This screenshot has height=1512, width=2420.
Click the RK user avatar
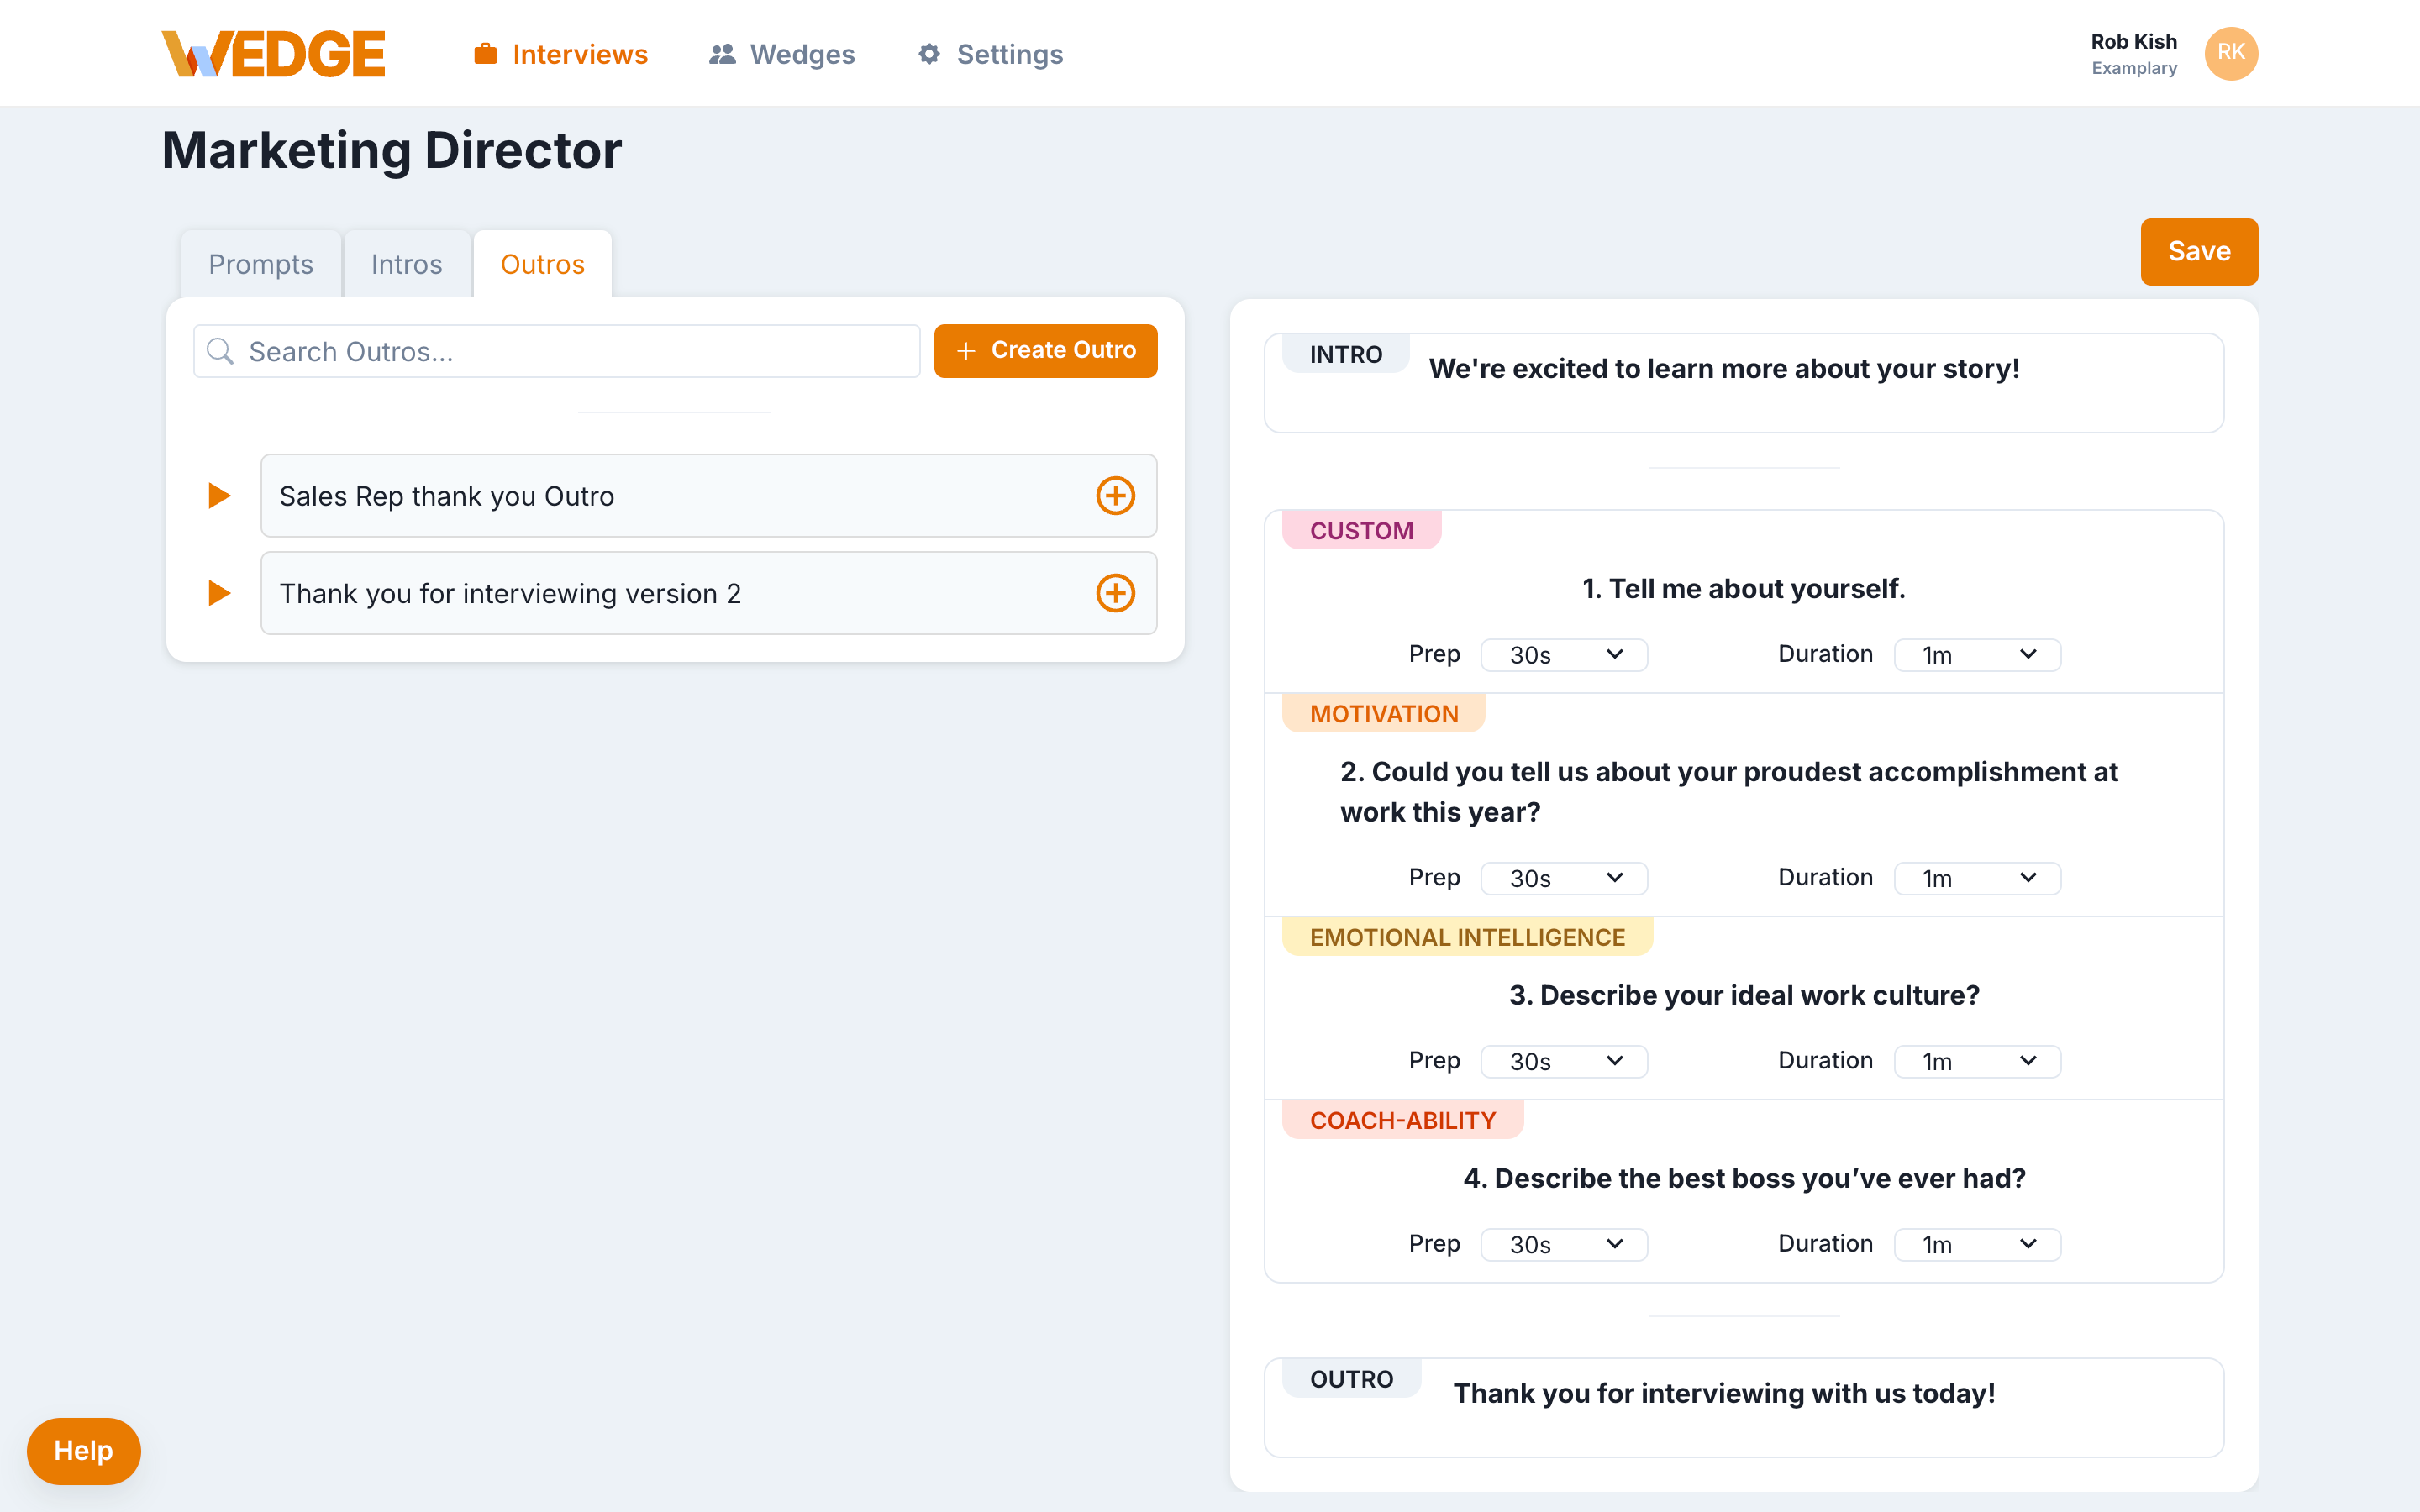[x=2230, y=53]
